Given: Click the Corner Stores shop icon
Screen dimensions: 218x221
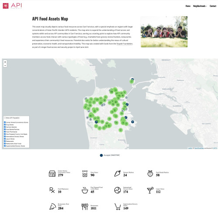Looking at the screenshot, I should (x=52, y=174).
